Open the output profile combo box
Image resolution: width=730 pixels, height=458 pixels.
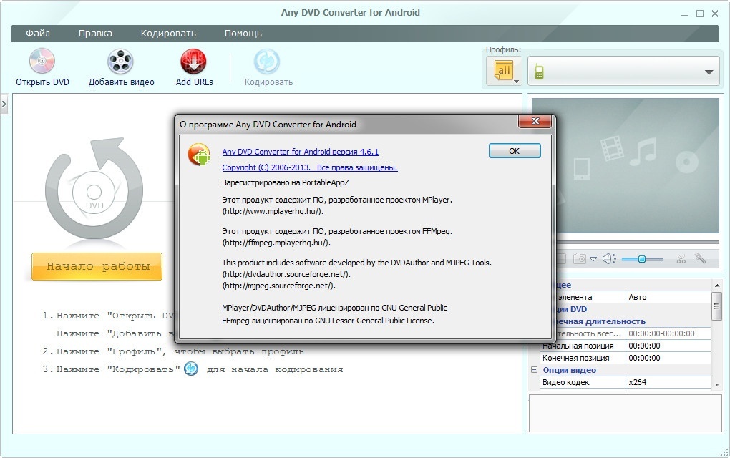pos(624,72)
